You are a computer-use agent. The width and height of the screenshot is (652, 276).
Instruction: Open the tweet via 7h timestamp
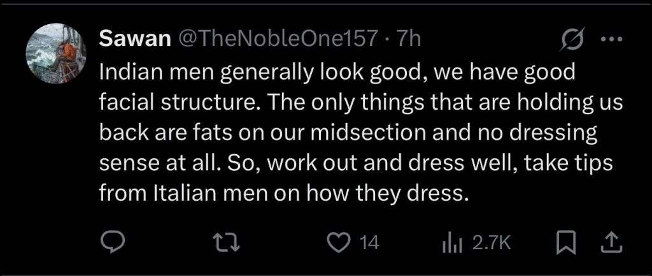[409, 40]
